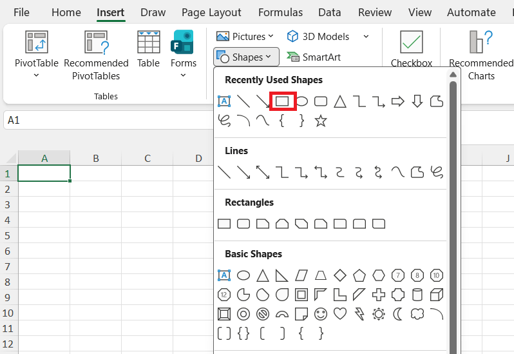
Task: Choose the Cylinder basic shape
Action: pyautogui.click(x=417, y=295)
